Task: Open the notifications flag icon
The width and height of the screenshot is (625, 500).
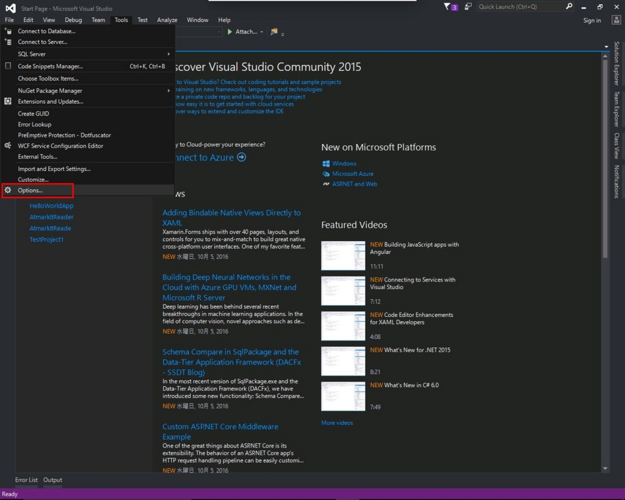Action: (x=447, y=7)
